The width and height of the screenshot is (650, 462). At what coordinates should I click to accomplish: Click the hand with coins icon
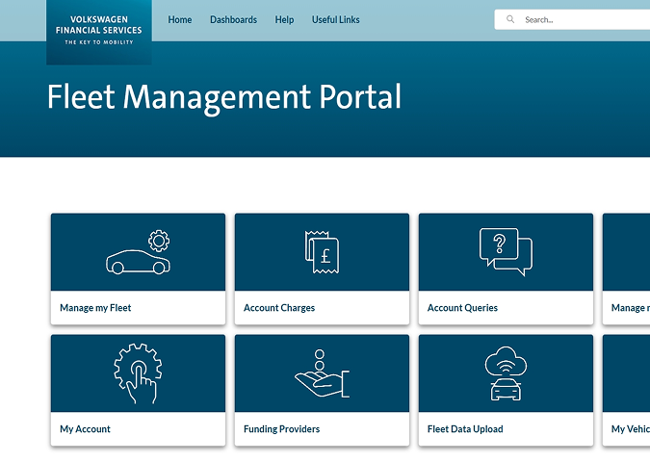point(322,373)
